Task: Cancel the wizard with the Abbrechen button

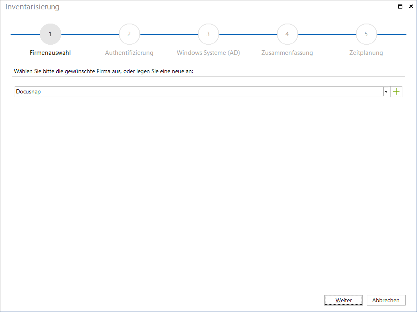Action: click(386, 300)
